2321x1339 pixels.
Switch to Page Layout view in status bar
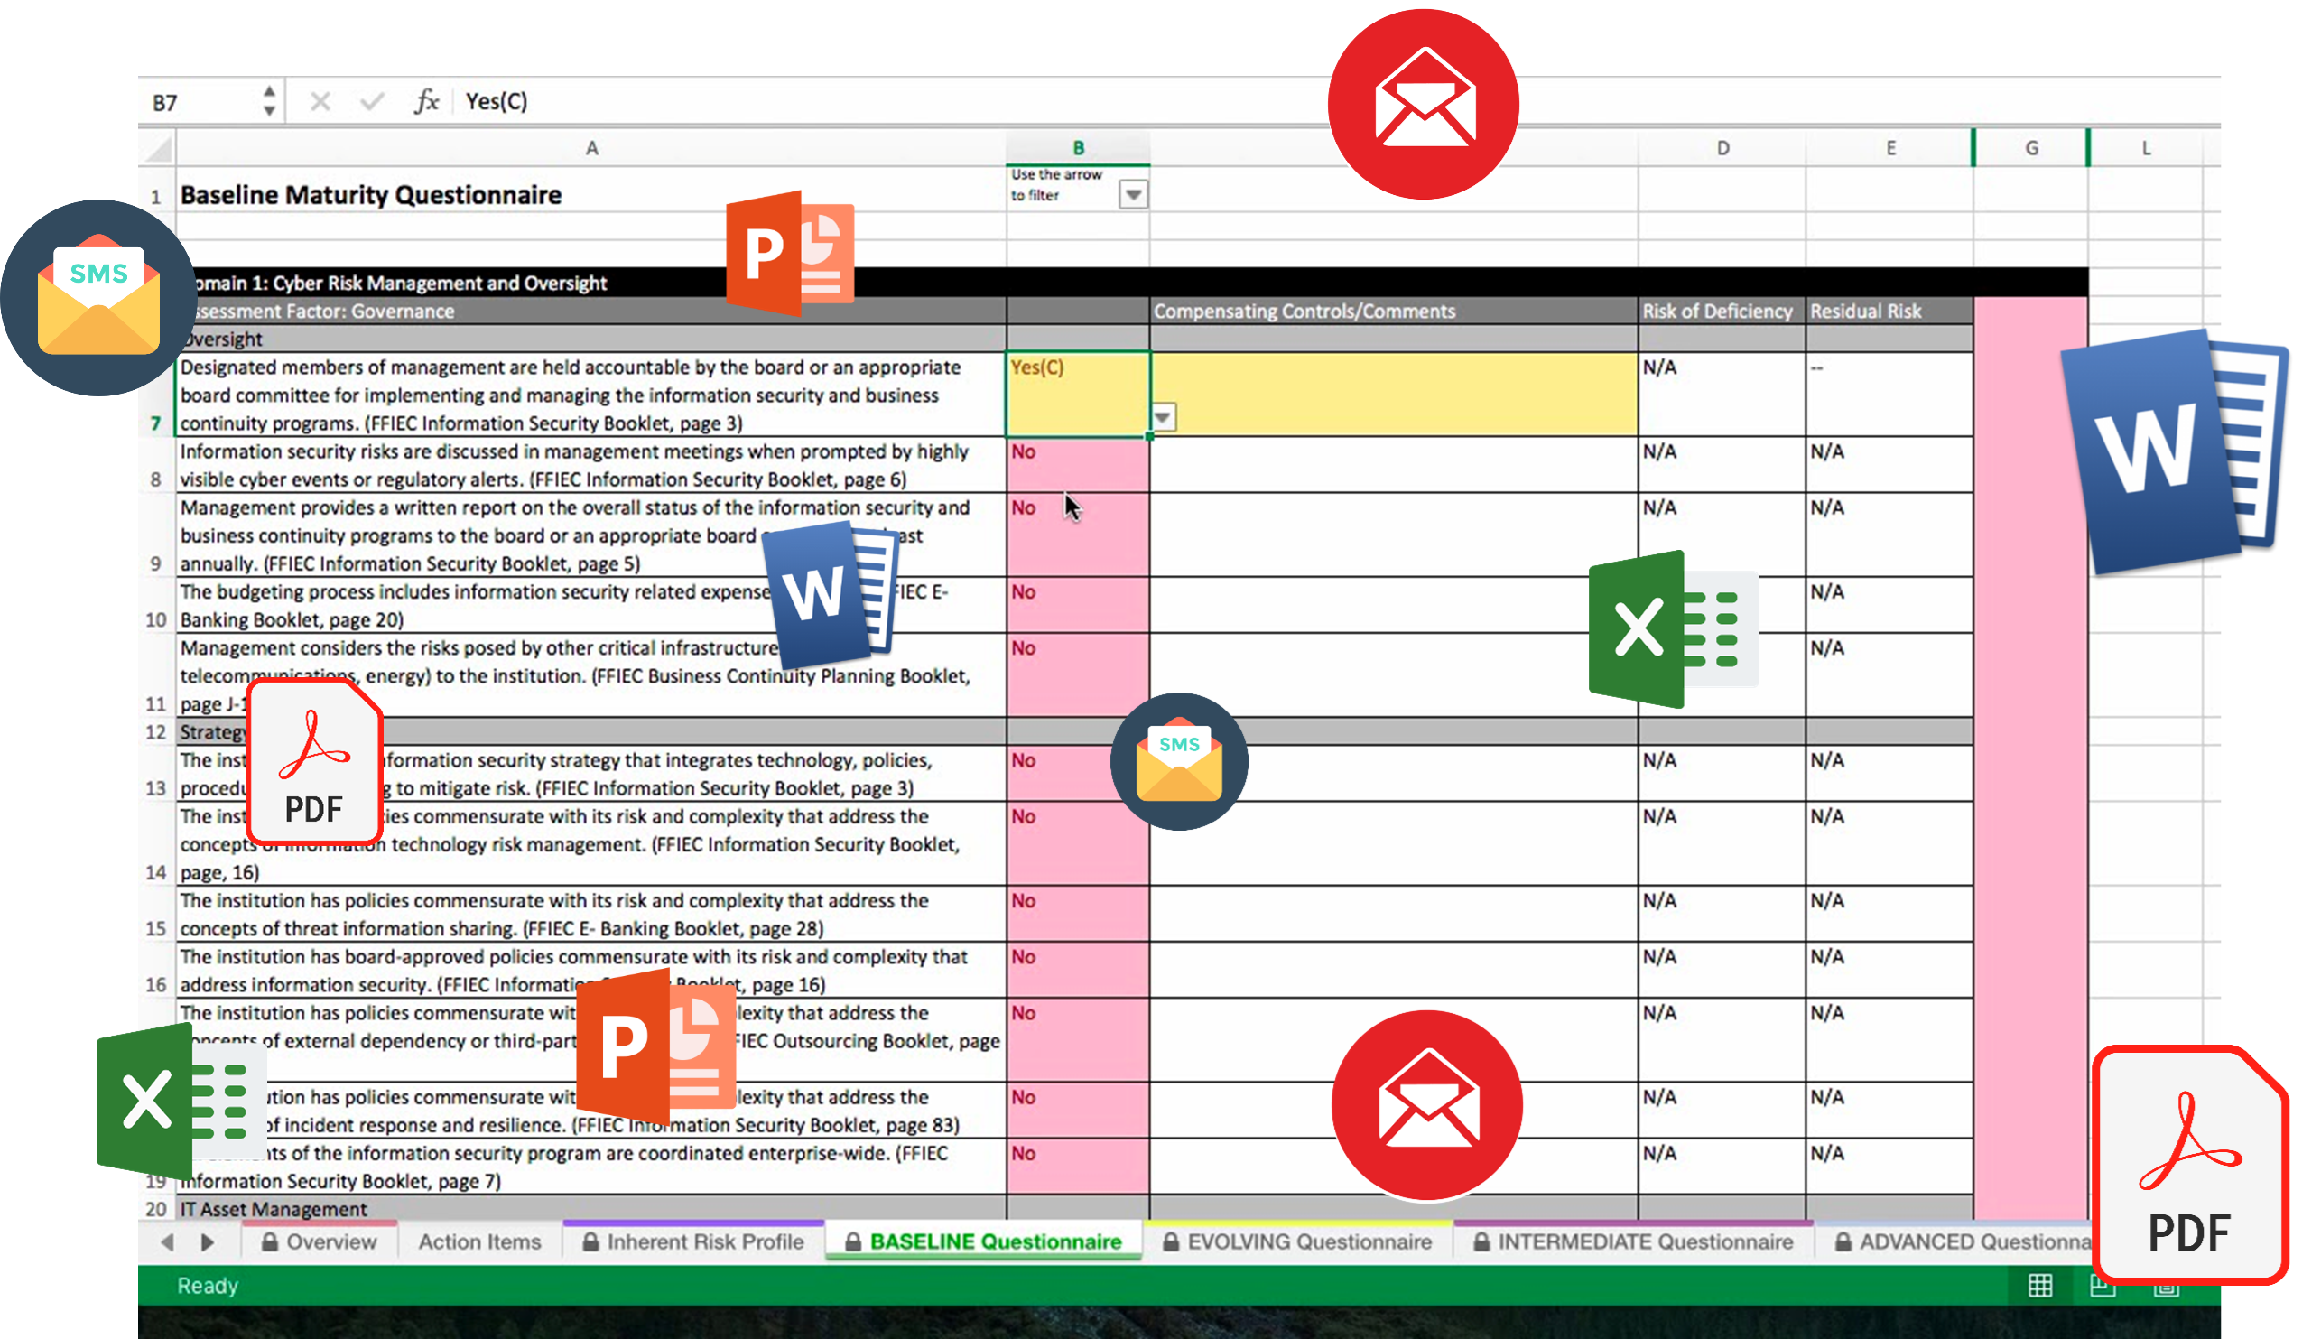point(2101,1285)
